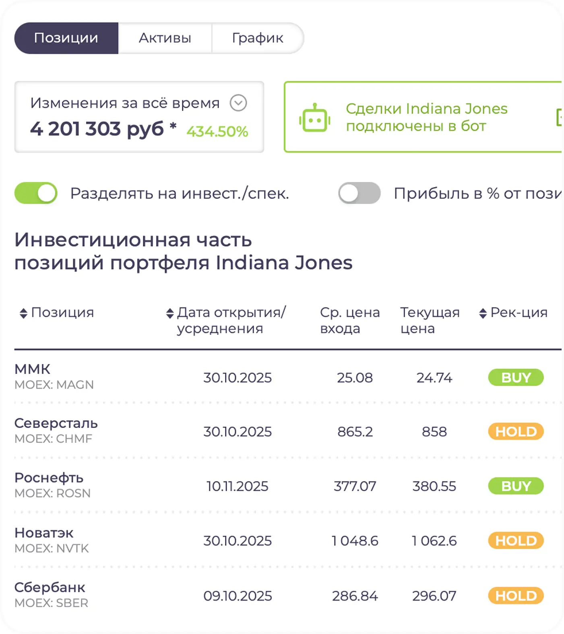The image size is (564, 634).
Task: Enable Прибыль в % от позиции toggle
Action: click(x=359, y=193)
